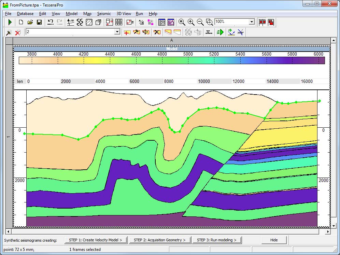Open the Seismic menu

(x=104, y=14)
